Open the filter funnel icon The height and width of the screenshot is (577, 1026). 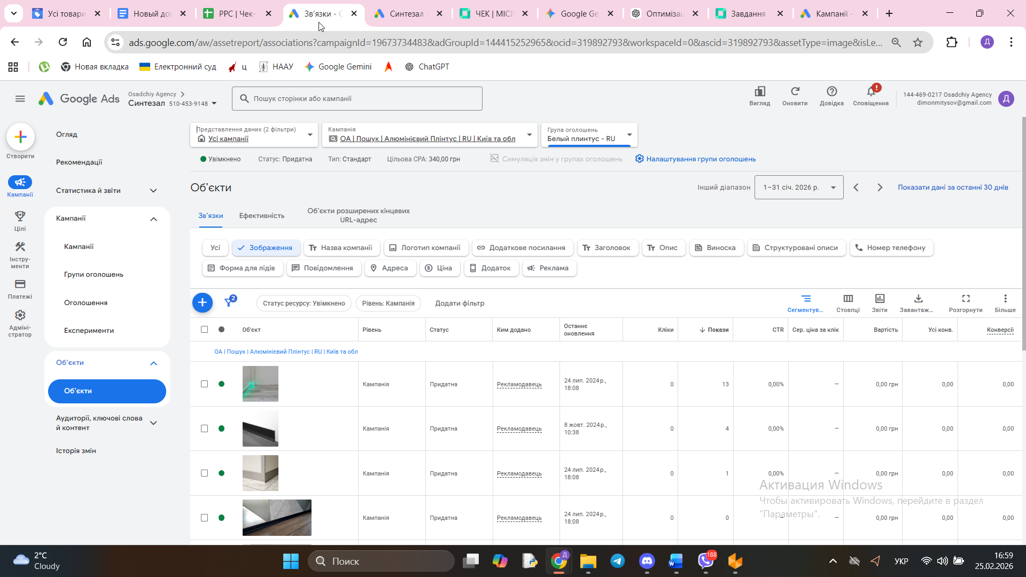[x=229, y=302]
